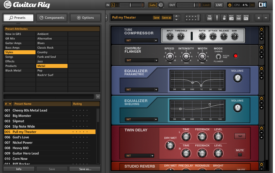
Task: Open the MSTR FX master effects
Action: coord(246,18)
